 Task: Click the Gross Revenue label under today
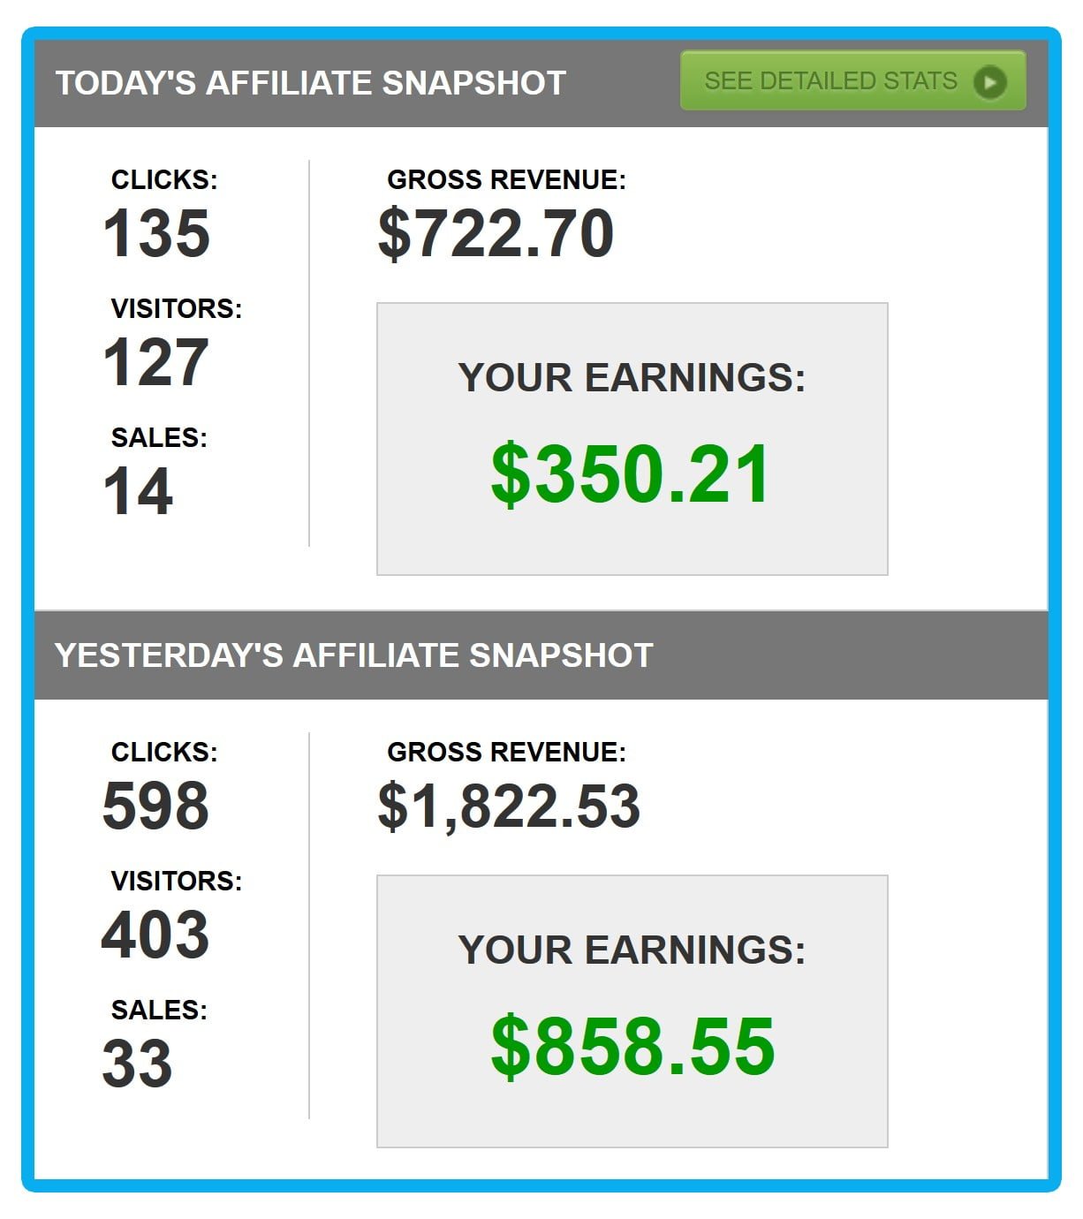[506, 180]
